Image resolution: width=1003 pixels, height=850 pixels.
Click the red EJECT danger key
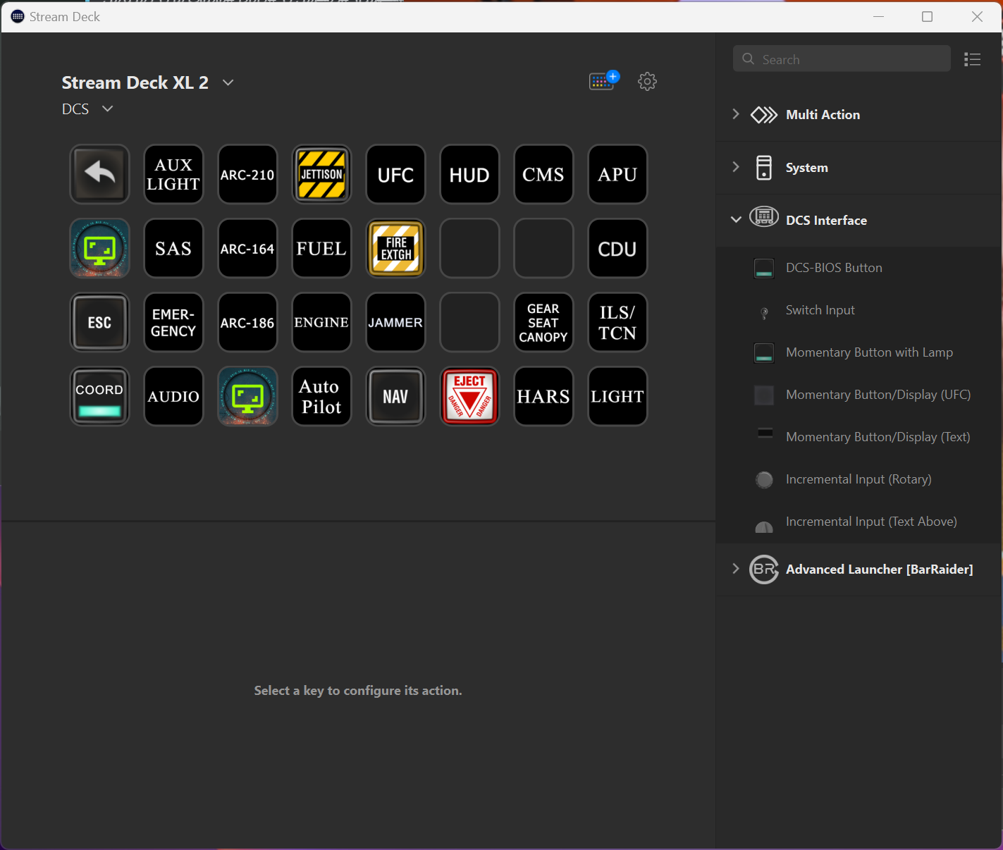coord(469,396)
